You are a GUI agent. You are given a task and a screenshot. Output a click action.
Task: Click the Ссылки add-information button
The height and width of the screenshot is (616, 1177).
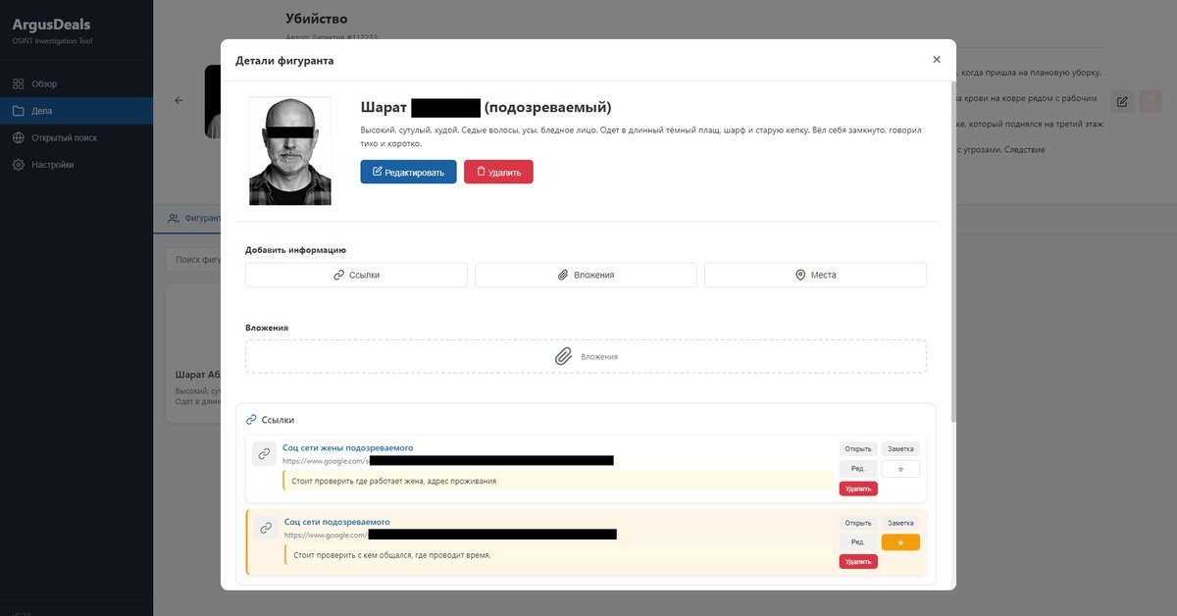[356, 275]
